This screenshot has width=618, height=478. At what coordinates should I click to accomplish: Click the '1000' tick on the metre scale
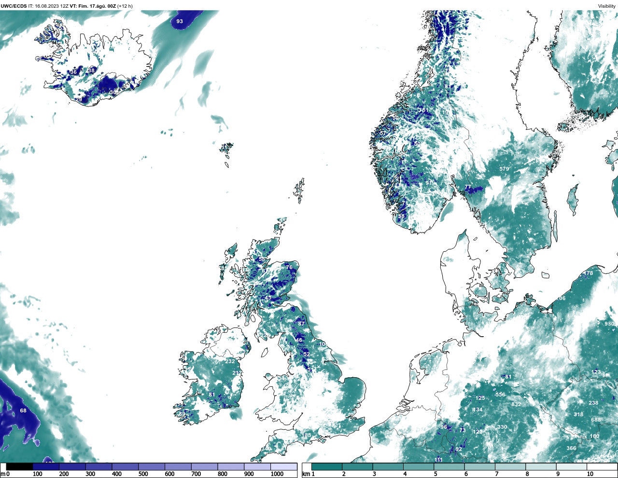tap(277, 474)
